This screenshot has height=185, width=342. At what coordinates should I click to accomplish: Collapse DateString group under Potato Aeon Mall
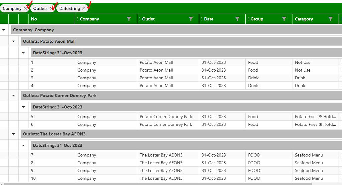click(24, 53)
